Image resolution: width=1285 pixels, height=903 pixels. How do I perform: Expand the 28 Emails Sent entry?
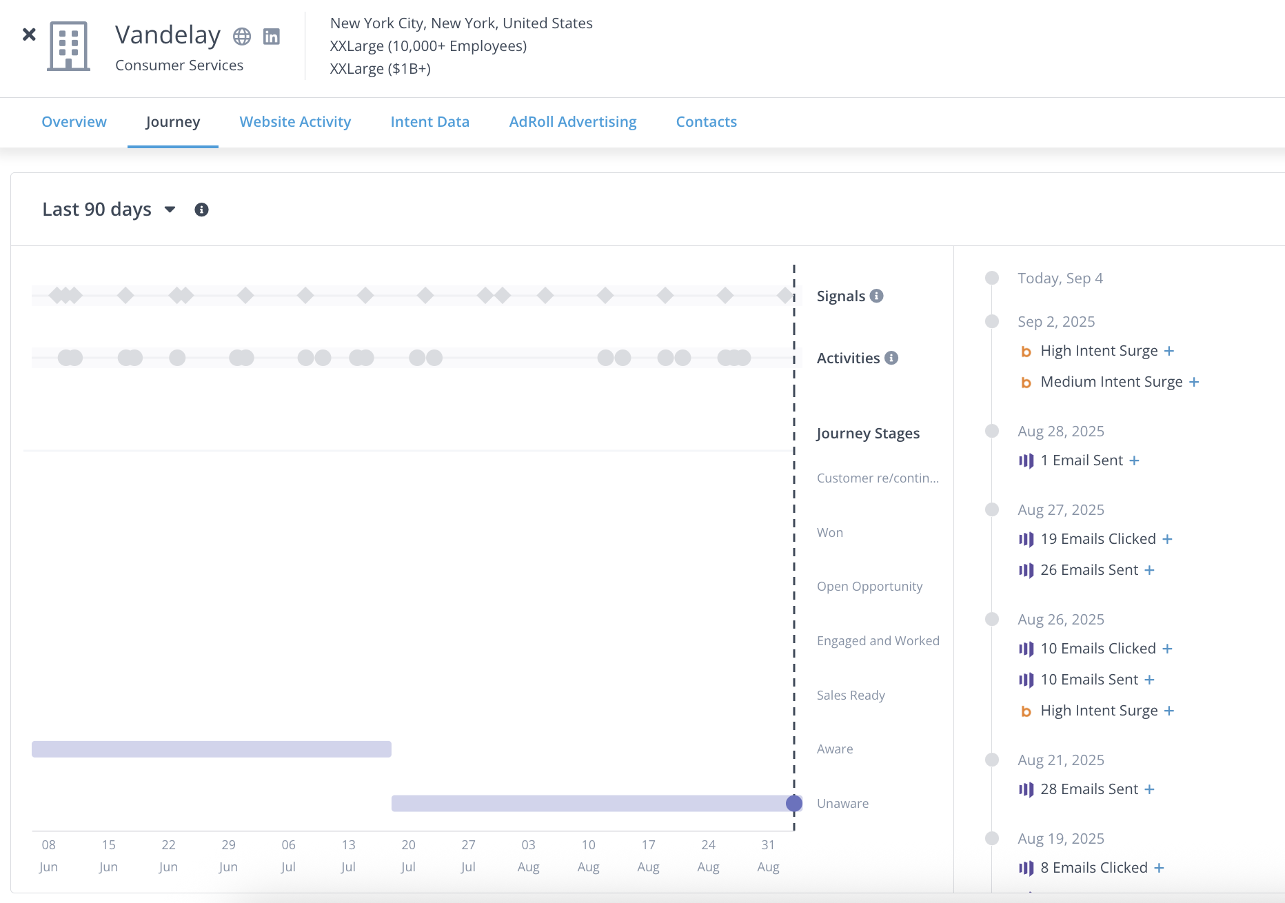[1149, 789]
